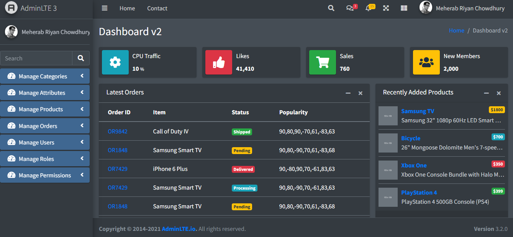
Task: Click green Shipped status badge
Action: tap(242, 132)
